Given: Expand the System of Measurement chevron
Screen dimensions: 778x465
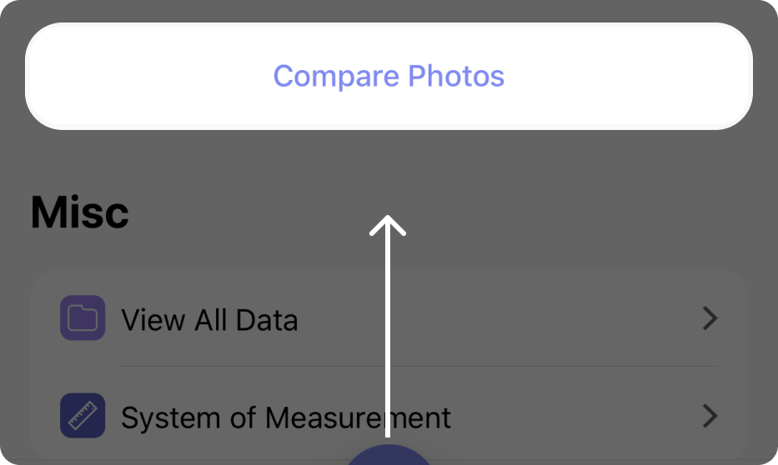Looking at the screenshot, I should tap(710, 415).
